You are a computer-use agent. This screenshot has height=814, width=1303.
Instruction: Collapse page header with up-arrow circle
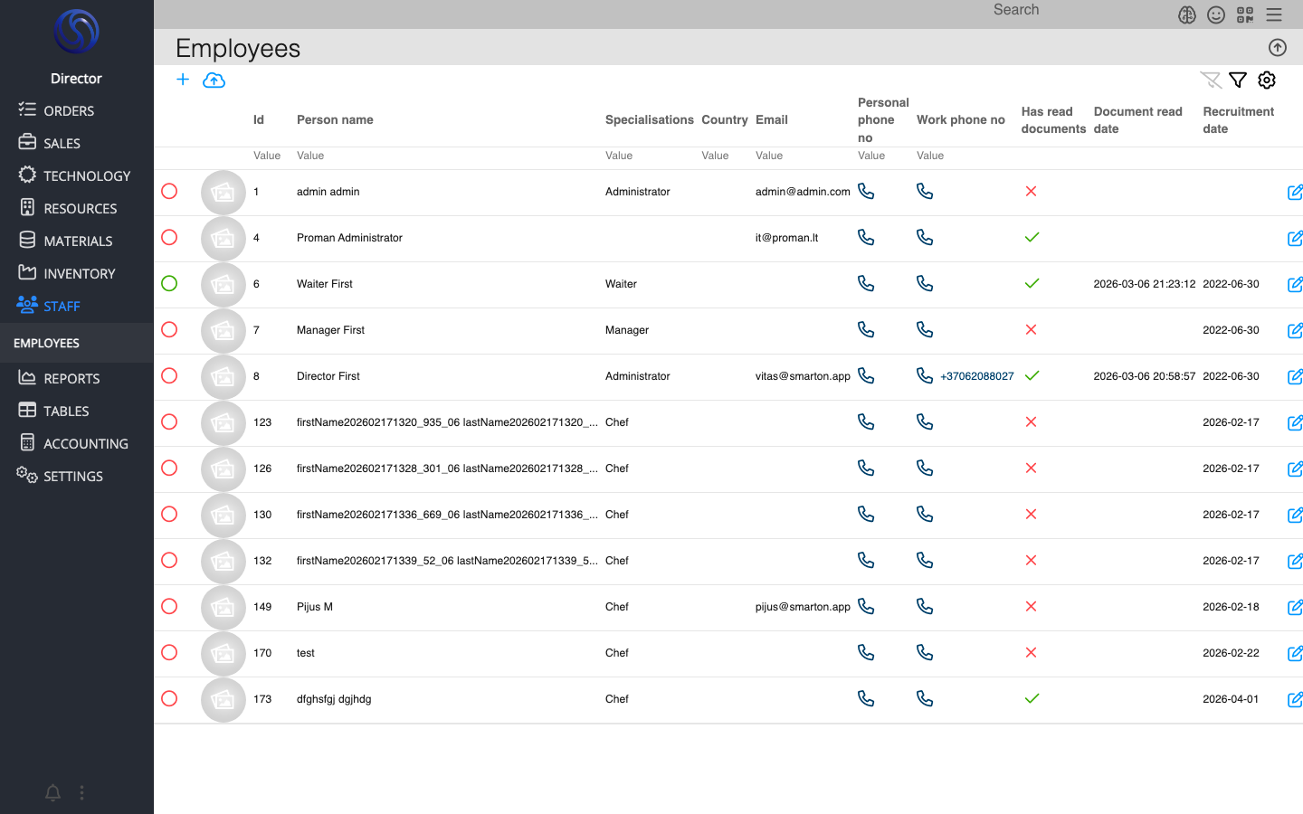(1278, 48)
